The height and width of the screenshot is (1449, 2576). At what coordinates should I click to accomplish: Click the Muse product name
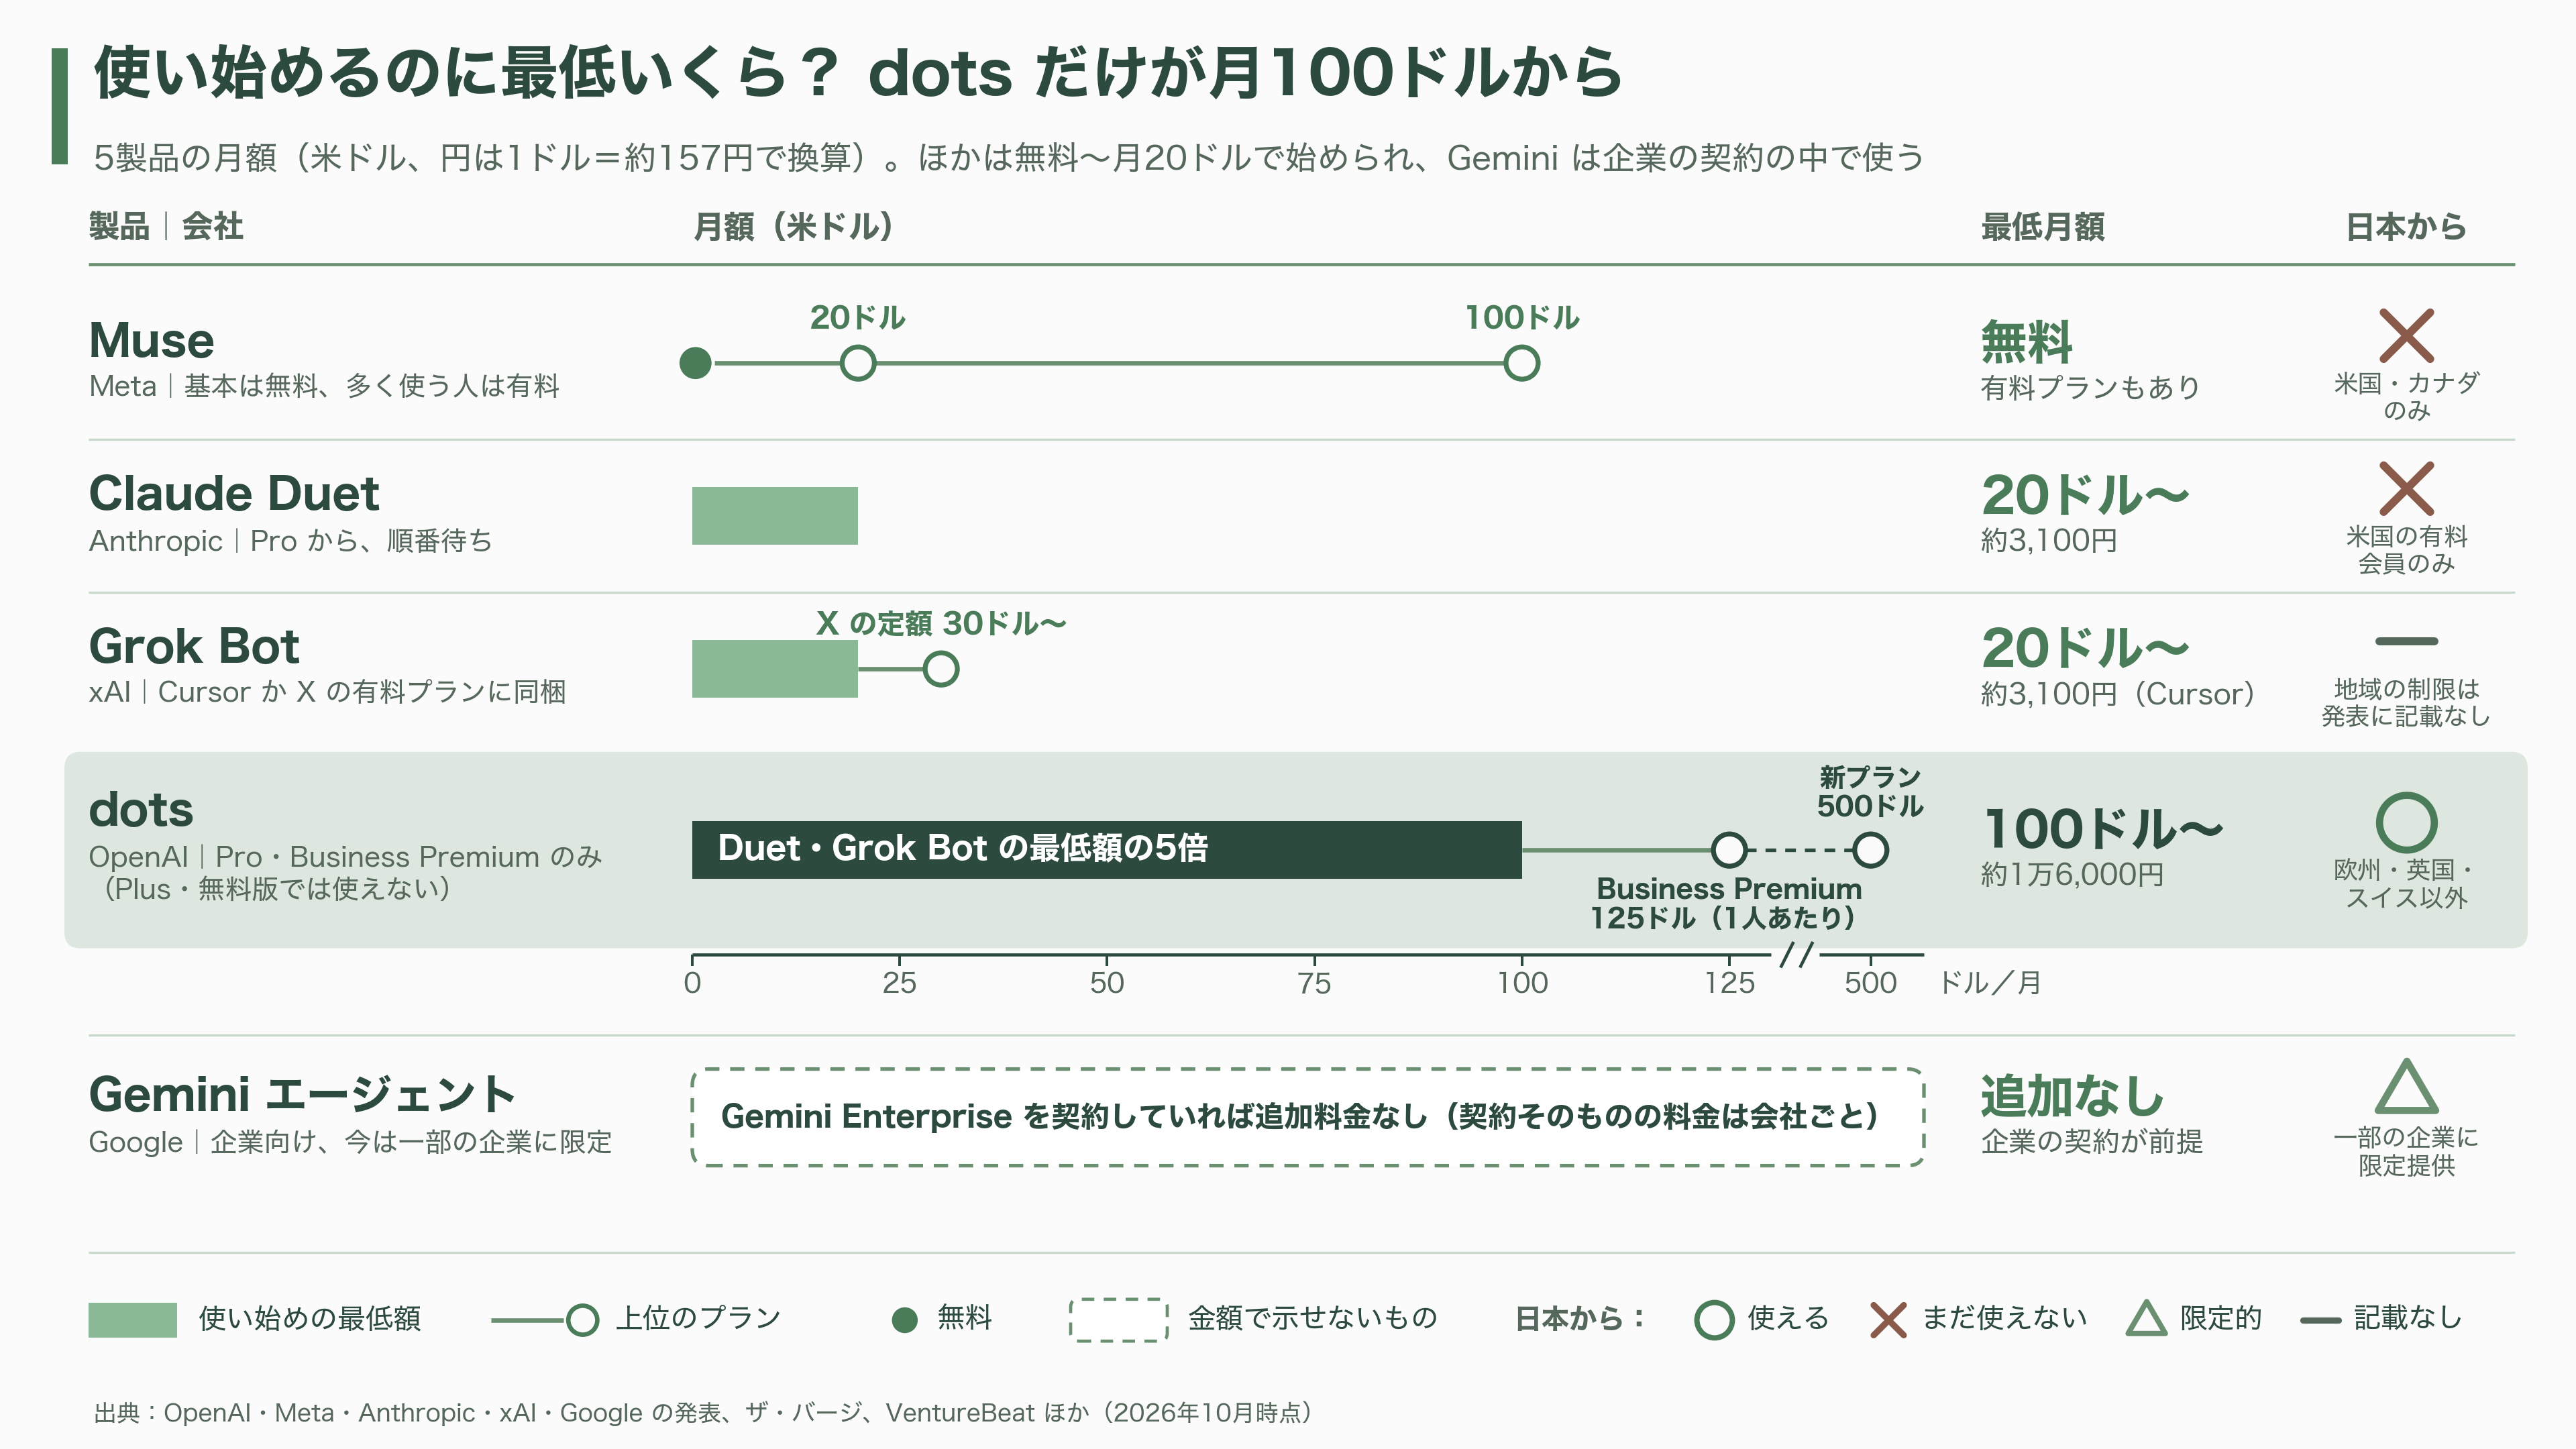coord(152,340)
